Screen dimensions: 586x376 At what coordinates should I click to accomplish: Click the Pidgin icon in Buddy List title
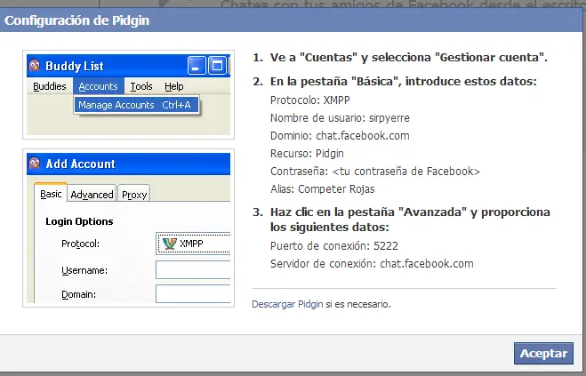(x=35, y=66)
